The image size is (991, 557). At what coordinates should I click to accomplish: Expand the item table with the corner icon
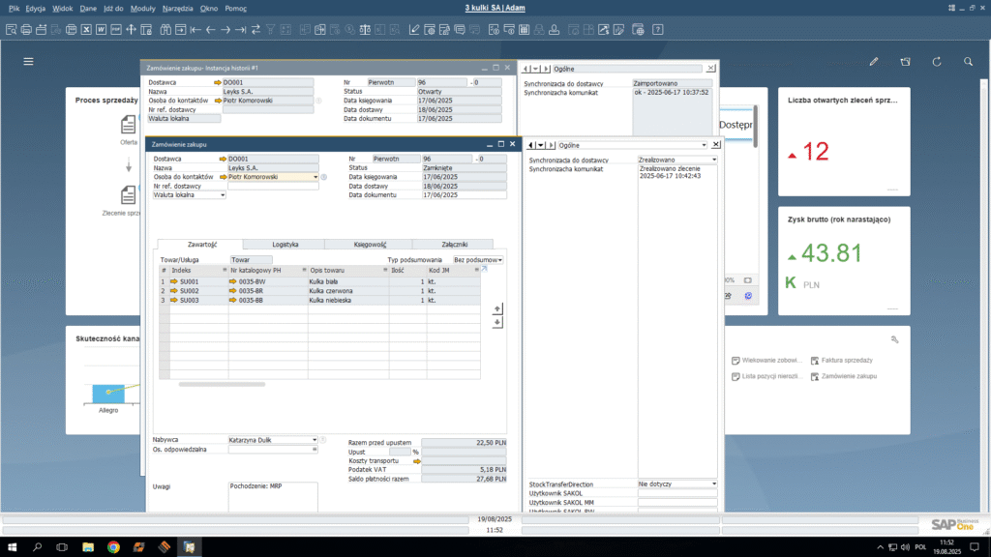485,269
